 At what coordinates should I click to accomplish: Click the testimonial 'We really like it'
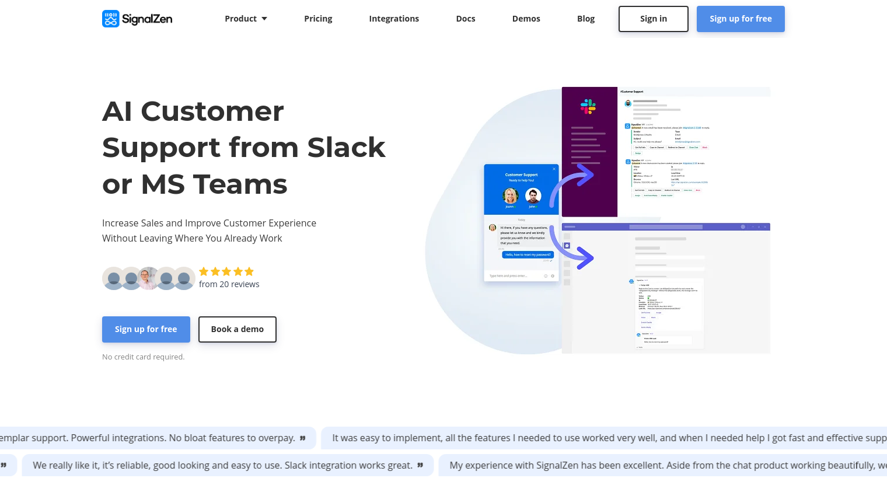(228, 465)
